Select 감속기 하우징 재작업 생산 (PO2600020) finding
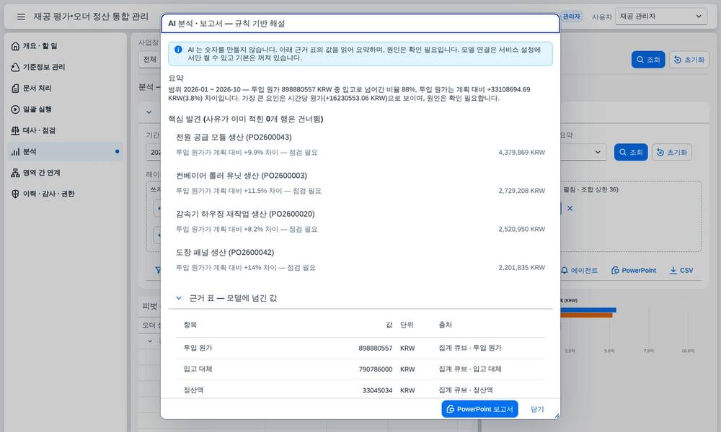721x432 pixels. [x=245, y=214]
